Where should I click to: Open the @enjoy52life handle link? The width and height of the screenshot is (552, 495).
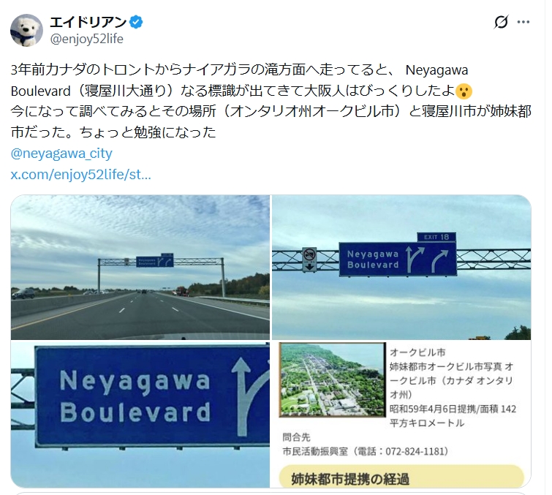click(86, 39)
